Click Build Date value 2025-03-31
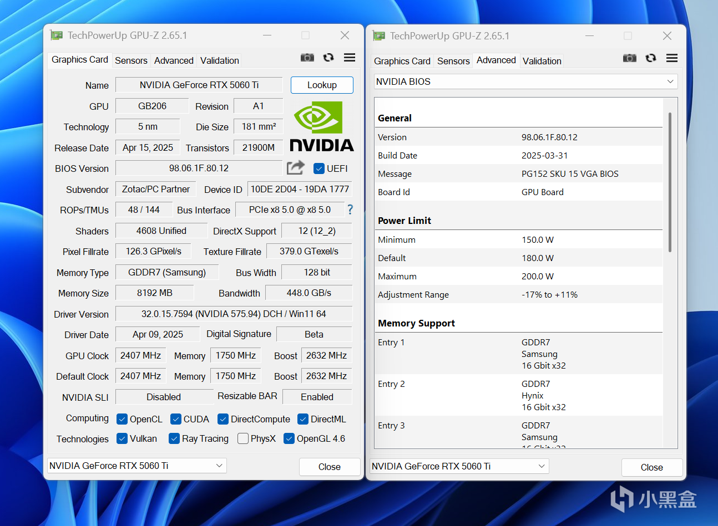Image resolution: width=718 pixels, height=526 pixels. point(544,155)
